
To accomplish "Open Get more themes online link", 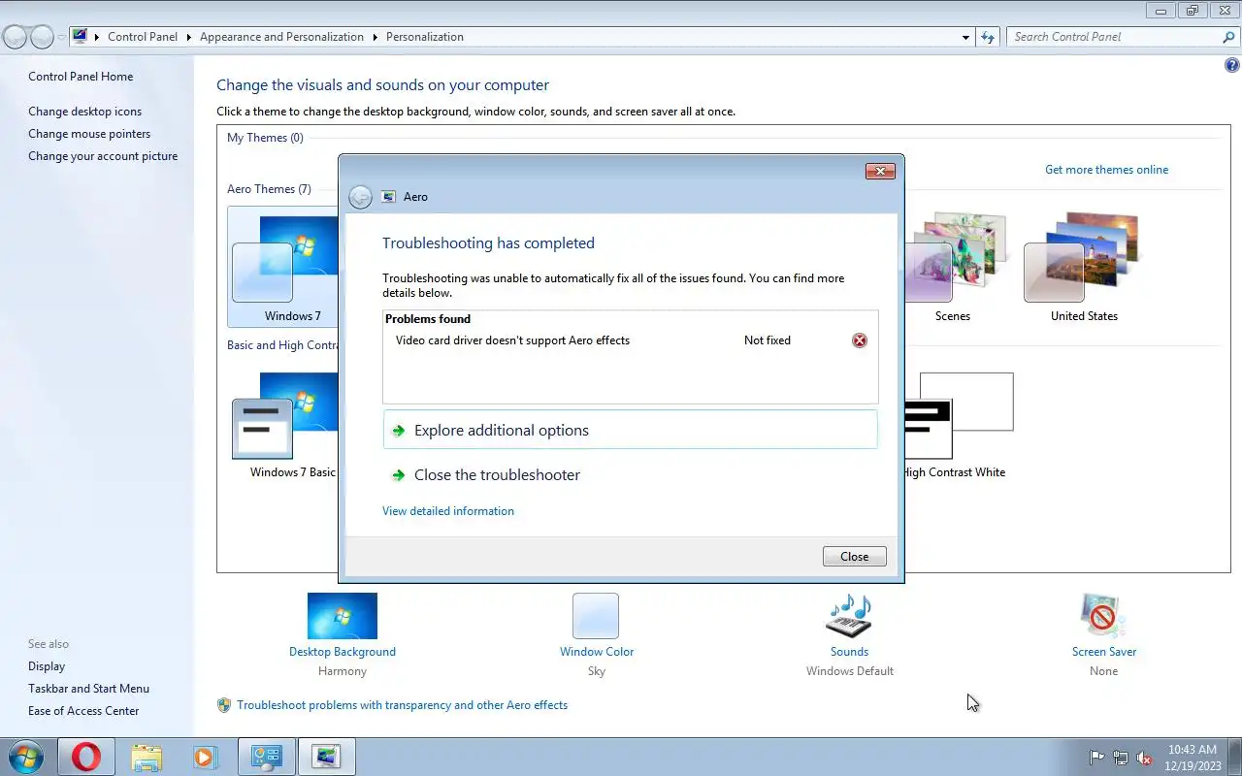I will point(1106,170).
